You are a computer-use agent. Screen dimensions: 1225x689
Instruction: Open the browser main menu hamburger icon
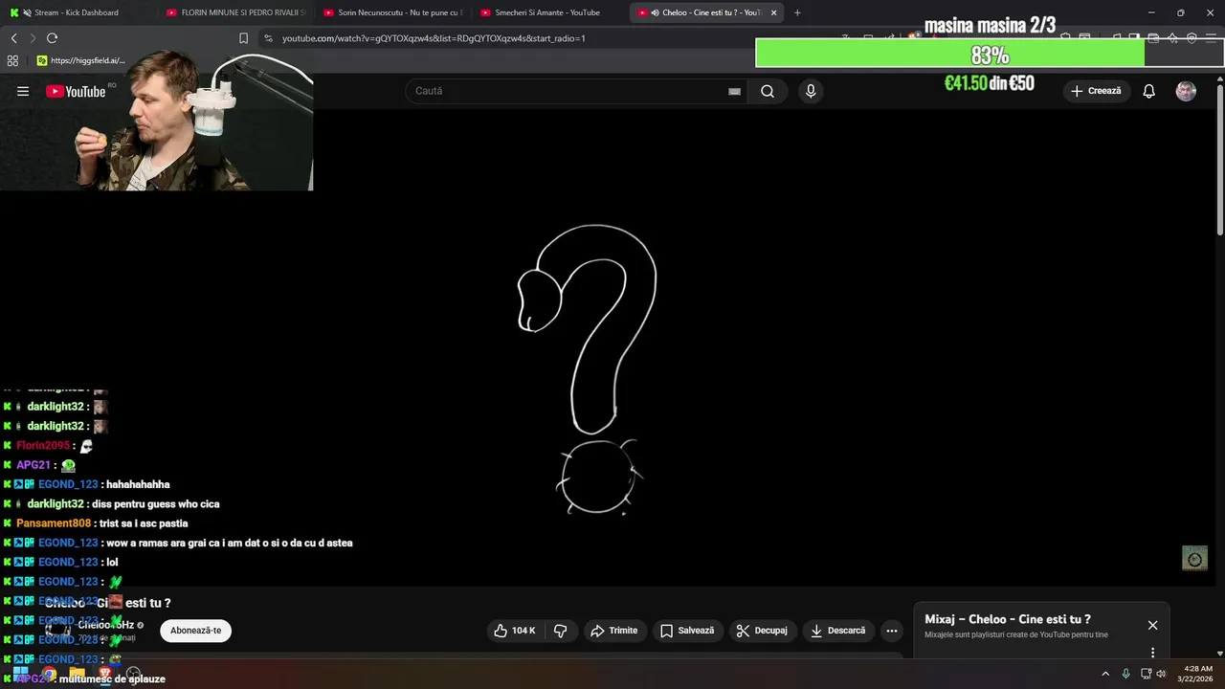tap(1211, 38)
